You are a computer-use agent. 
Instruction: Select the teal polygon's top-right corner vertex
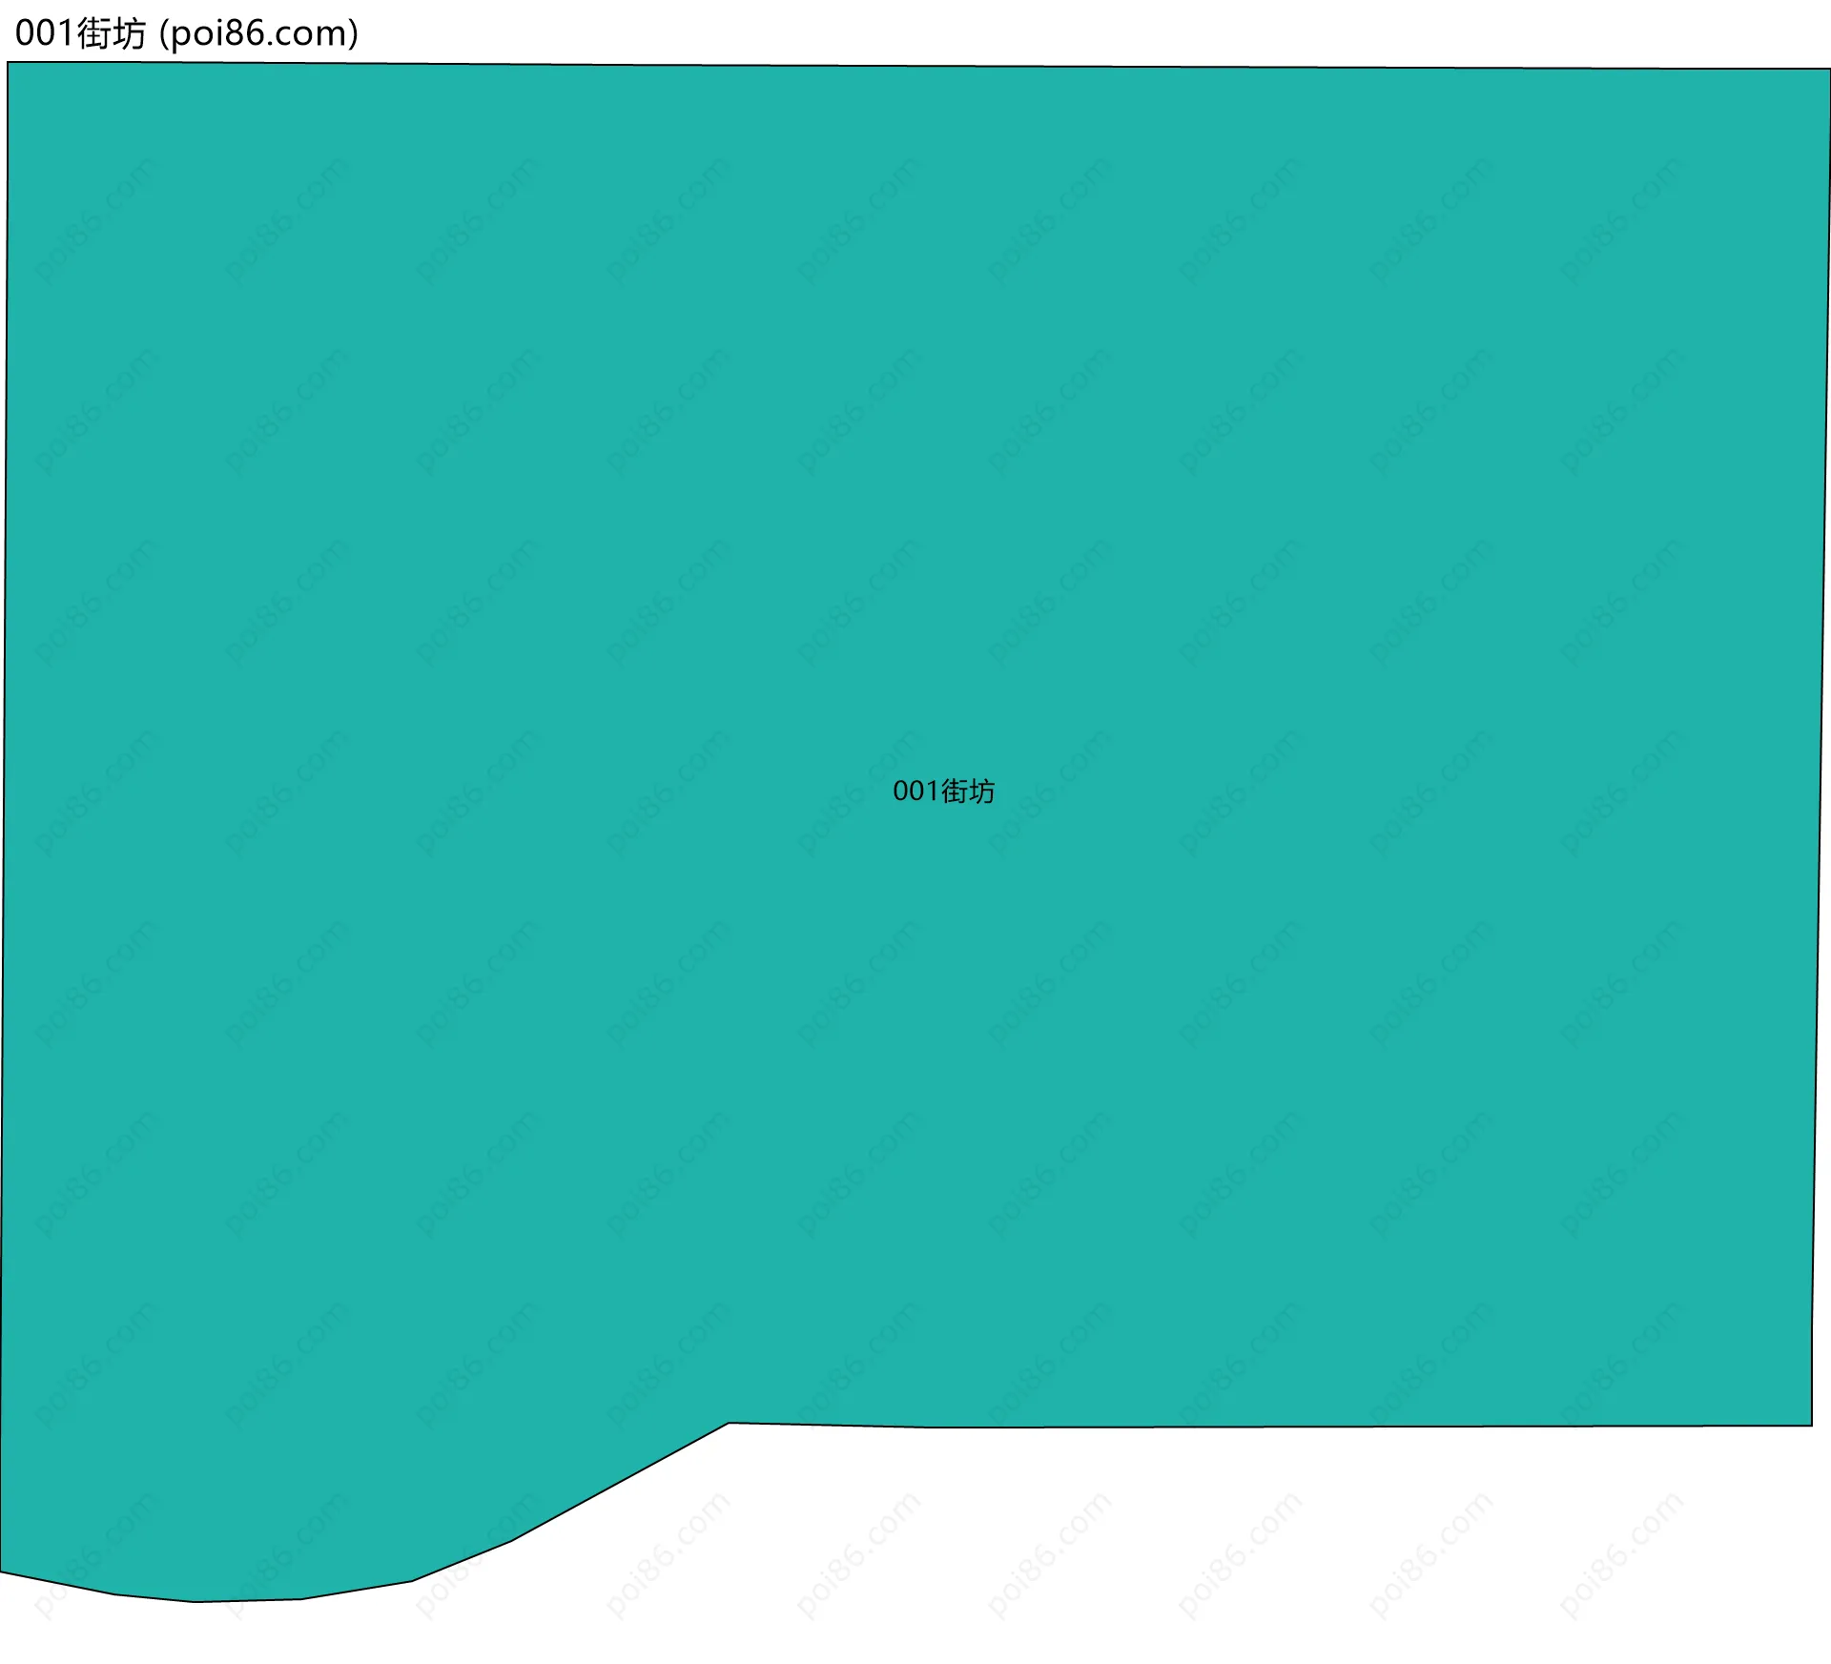[x=1829, y=69]
